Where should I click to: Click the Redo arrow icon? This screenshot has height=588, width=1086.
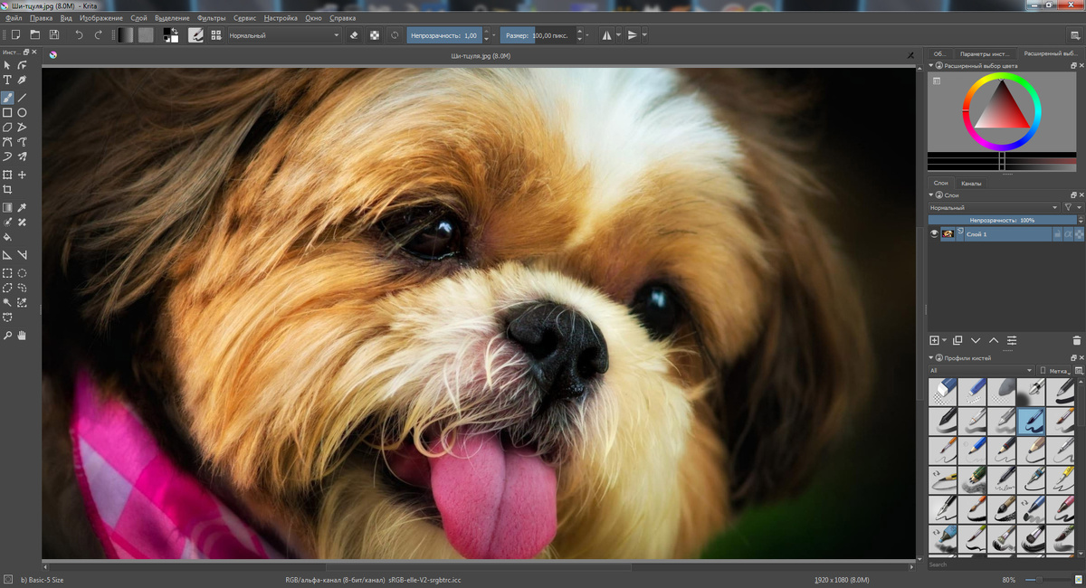point(99,35)
